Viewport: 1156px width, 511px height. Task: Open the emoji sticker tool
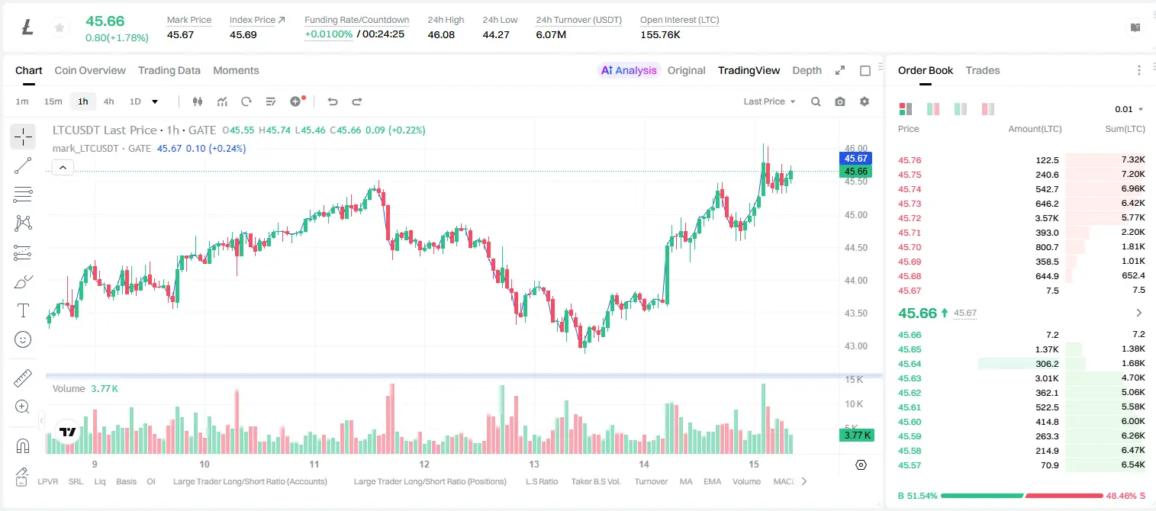coord(23,339)
